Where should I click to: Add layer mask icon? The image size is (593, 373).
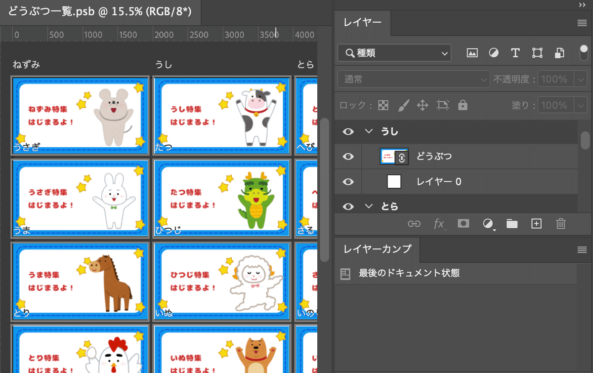[463, 224]
